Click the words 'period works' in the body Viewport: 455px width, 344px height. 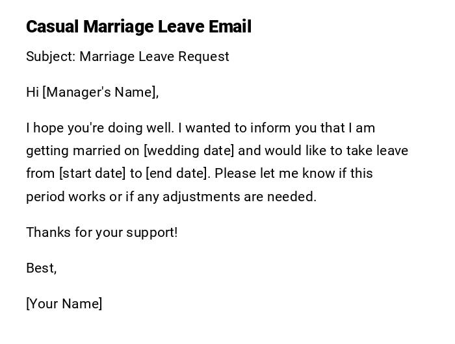click(x=66, y=197)
